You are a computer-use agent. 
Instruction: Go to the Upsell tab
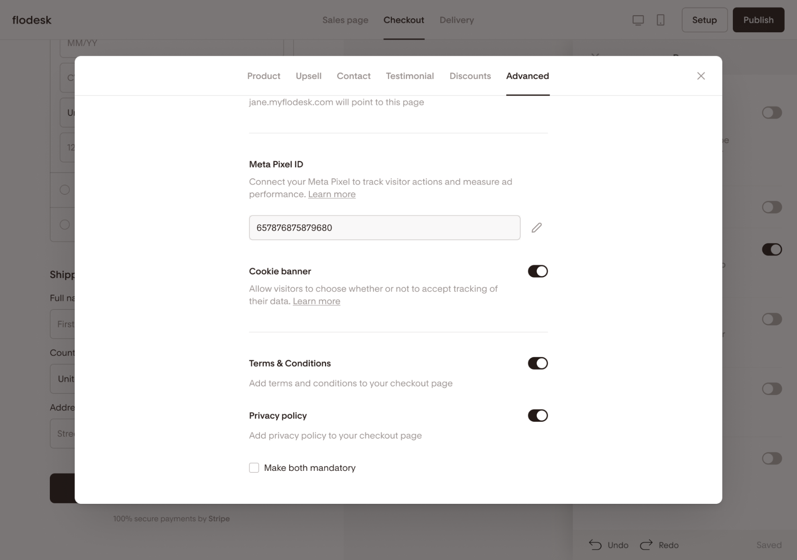[308, 76]
